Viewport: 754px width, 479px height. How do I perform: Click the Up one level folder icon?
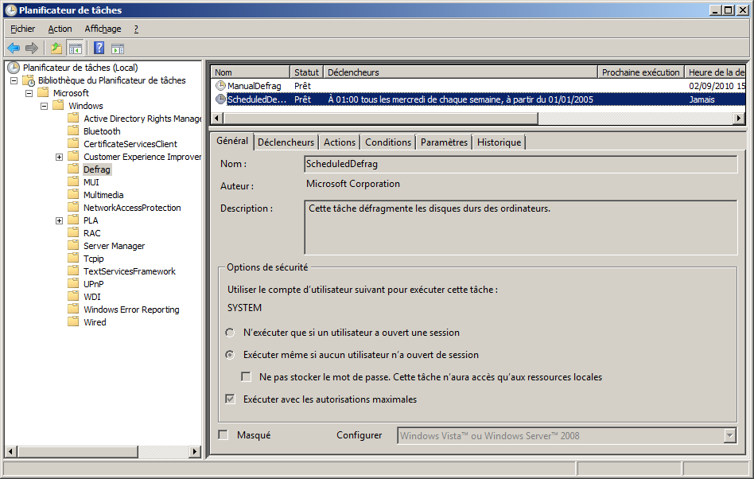tap(56, 49)
